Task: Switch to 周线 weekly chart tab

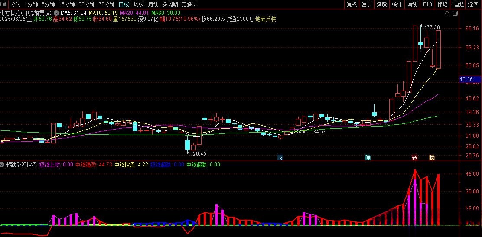Action: coord(138,4)
